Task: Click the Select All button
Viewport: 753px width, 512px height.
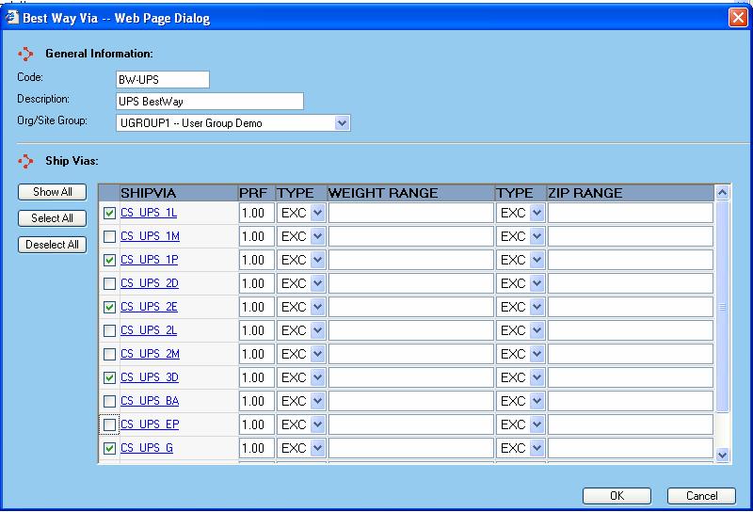Action: point(53,218)
